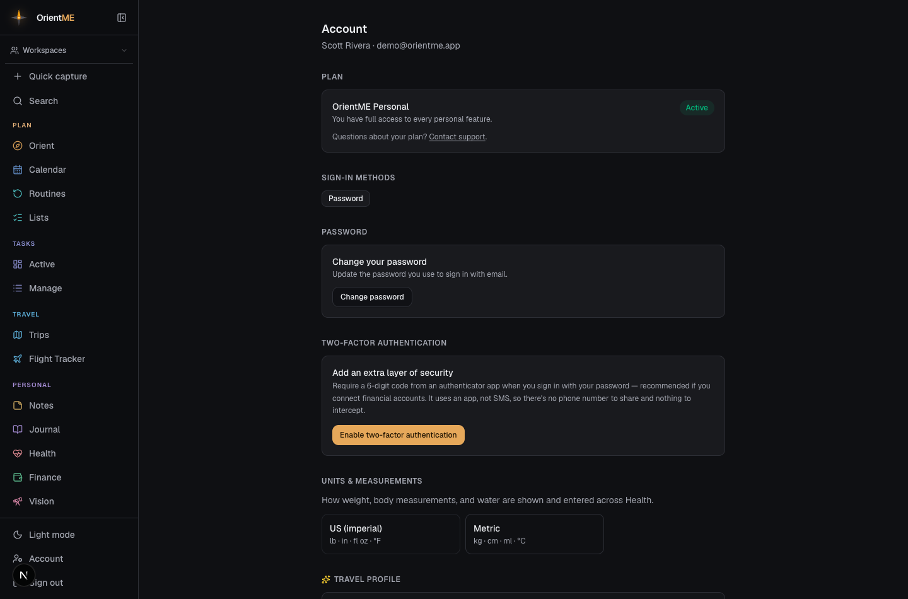
Task: Click Change password button
Action: (x=372, y=297)
